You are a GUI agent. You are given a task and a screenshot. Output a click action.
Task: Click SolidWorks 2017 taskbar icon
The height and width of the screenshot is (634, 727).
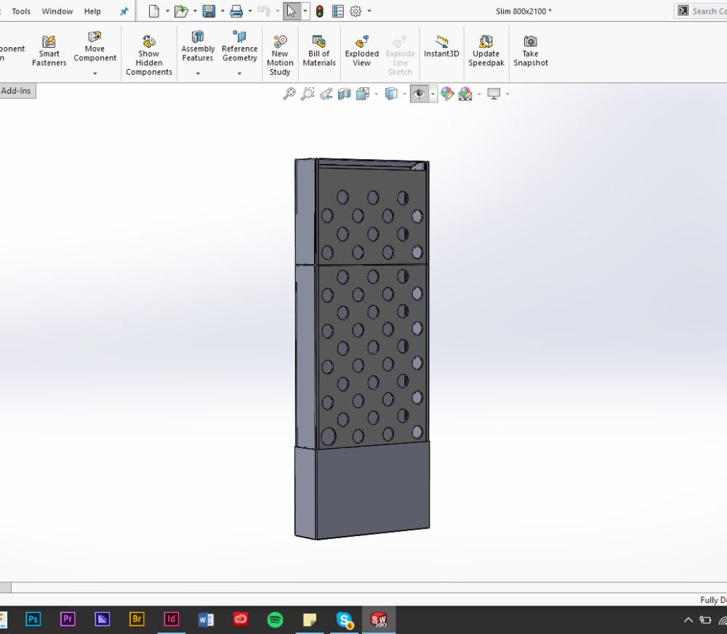coord(379,619)
